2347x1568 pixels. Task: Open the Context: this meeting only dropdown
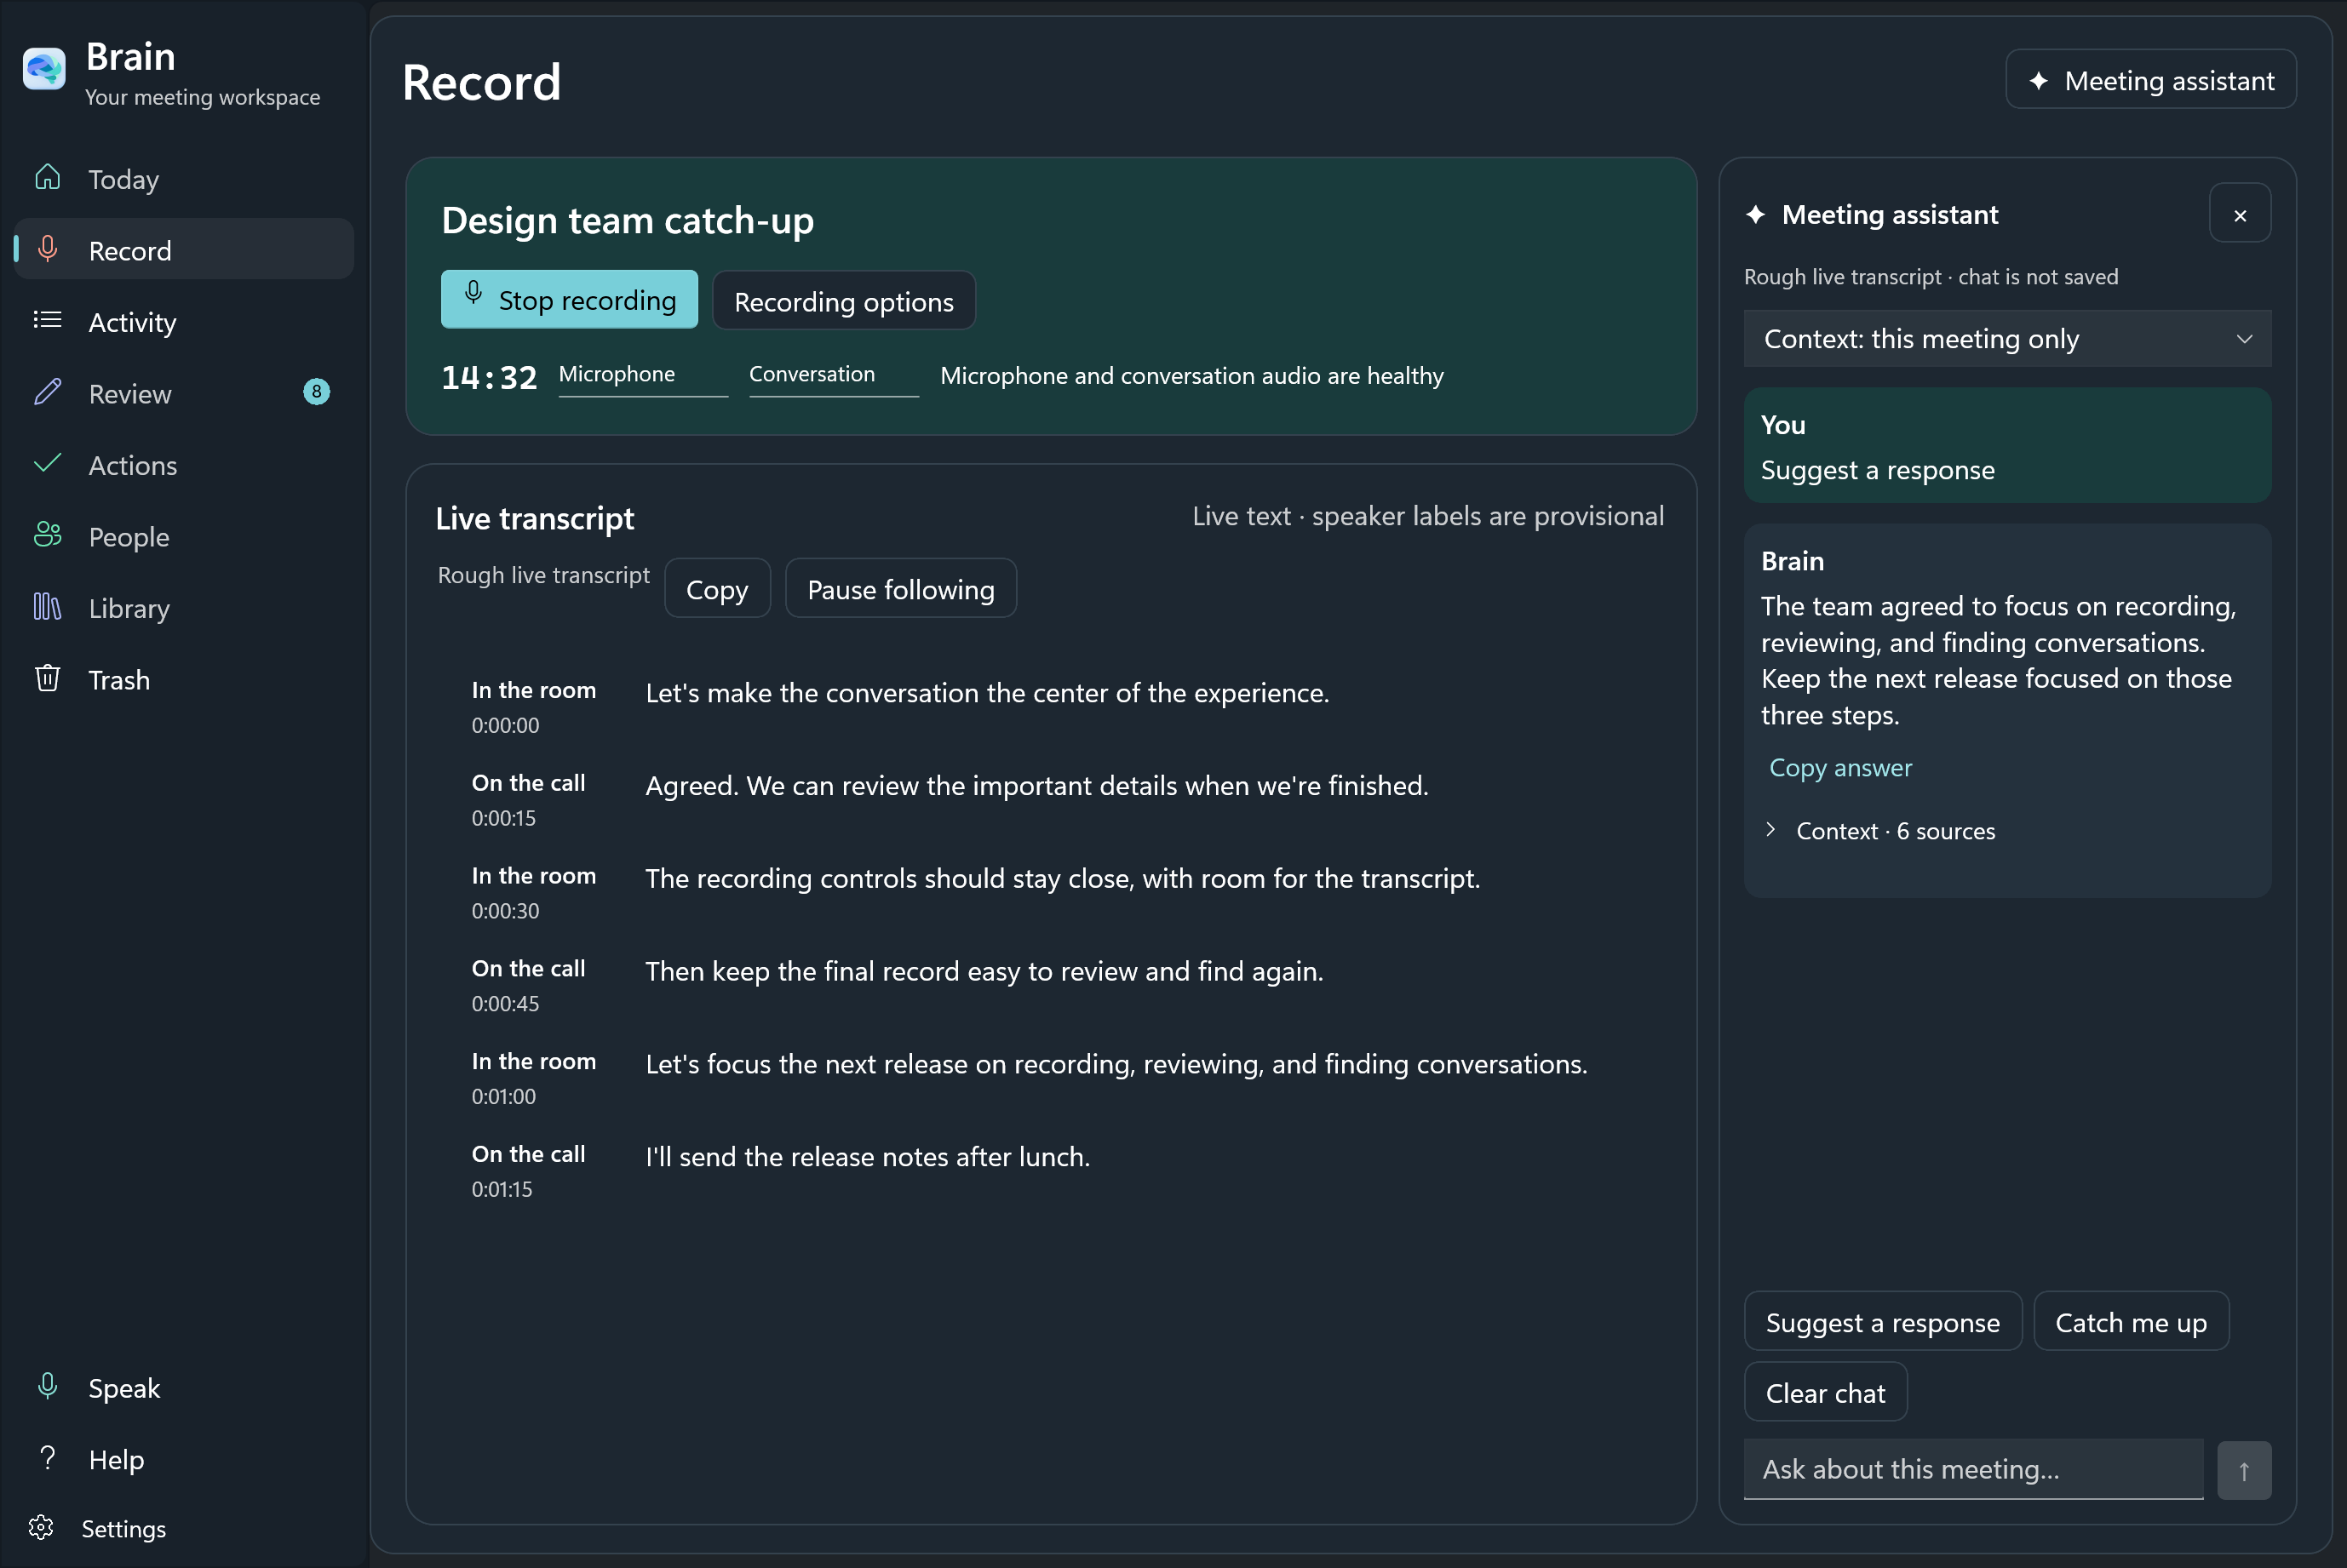2007,339
